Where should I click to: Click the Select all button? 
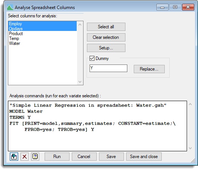(x=106, y=27)
